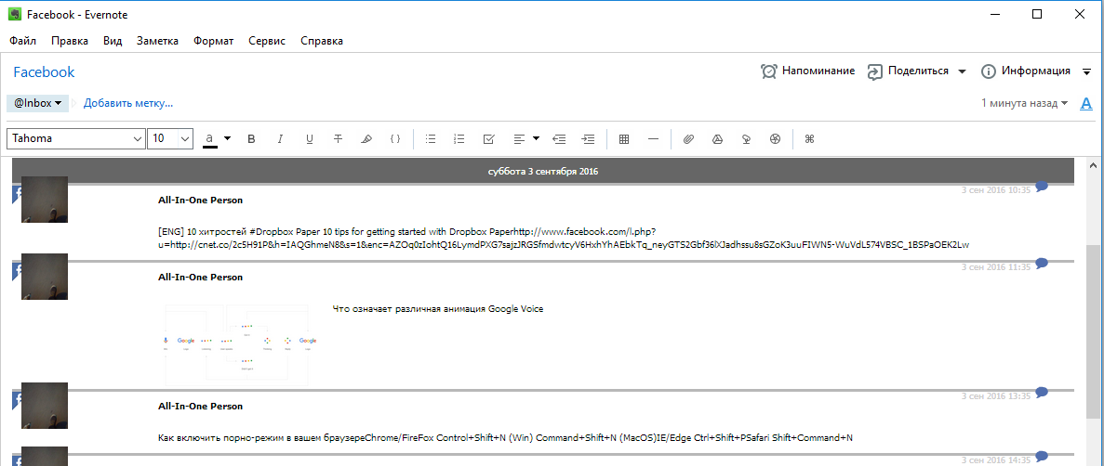1104x466 pixels.
Task: Click the Facebook note title
Action: (x=44, y=71)
